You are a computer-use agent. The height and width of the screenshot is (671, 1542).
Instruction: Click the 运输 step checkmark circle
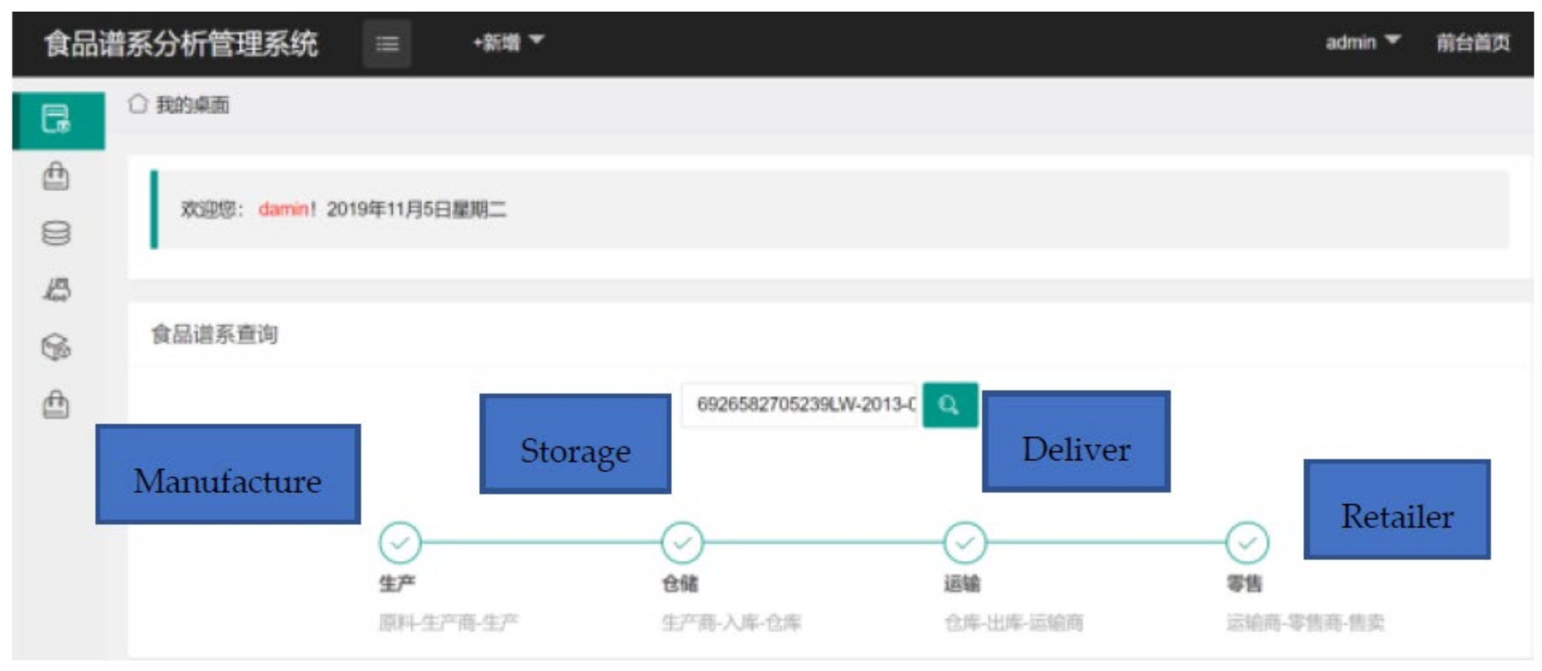click(x=964, y=543)
